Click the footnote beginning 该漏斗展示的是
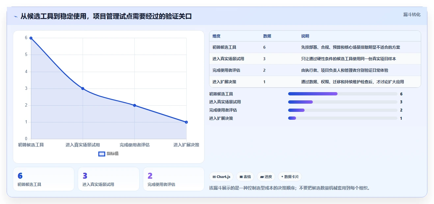 (290, 188)
